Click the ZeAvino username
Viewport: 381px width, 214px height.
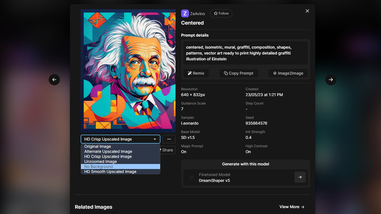(x=197, y=14)
